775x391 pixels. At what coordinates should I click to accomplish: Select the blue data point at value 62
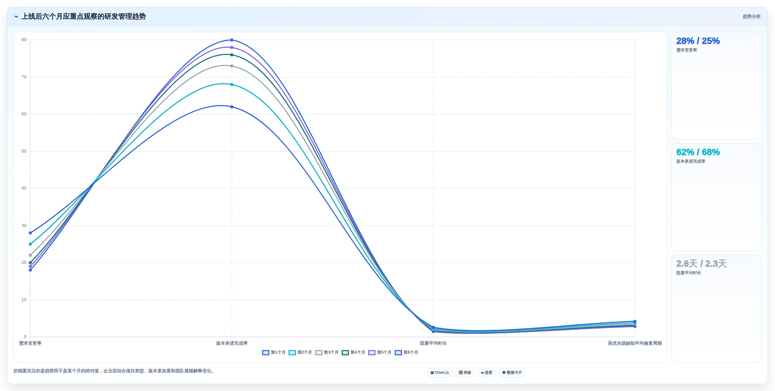pyautogui.click(x=232, y=107)
